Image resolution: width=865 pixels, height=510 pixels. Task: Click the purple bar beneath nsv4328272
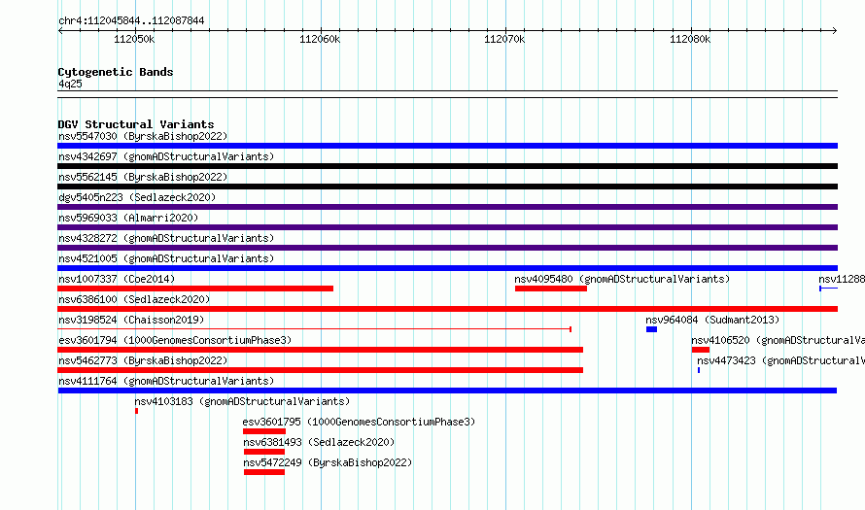point(447,248)
